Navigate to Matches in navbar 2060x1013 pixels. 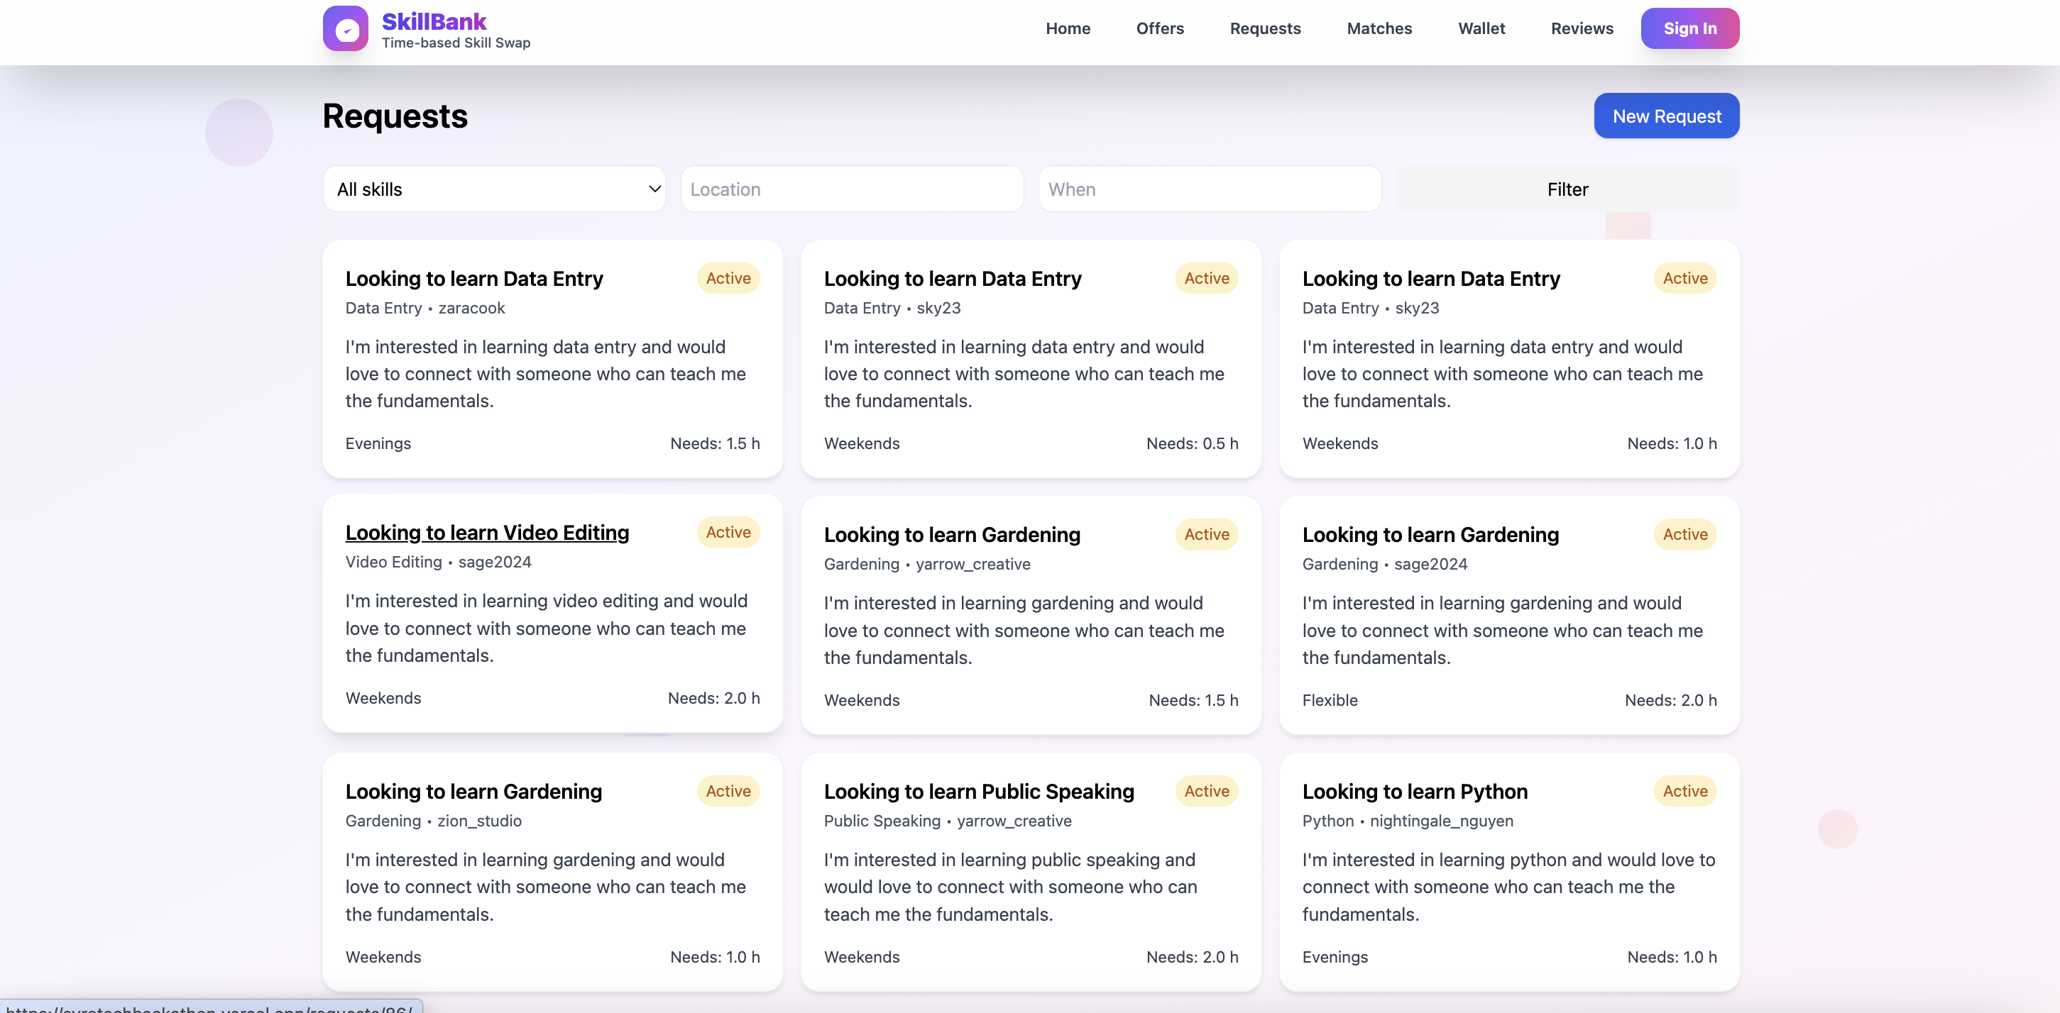click(x=1379, y=29)
